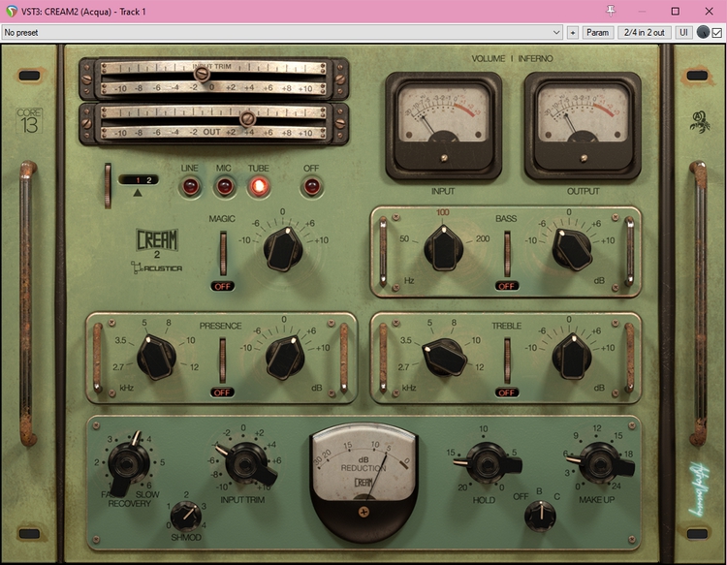Image resolution: width=727 pixels, height=565 pixels.
Task: Open the preset dropdown showing No preset
Action: point(282,32)
